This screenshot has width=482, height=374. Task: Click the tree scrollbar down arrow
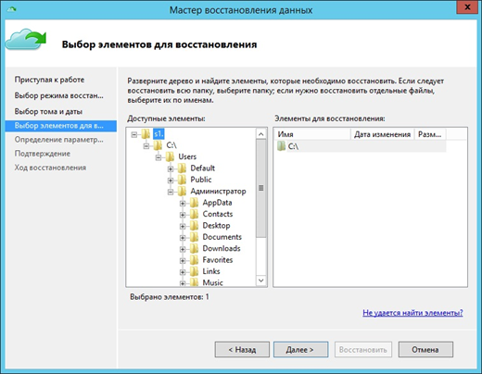261,280
